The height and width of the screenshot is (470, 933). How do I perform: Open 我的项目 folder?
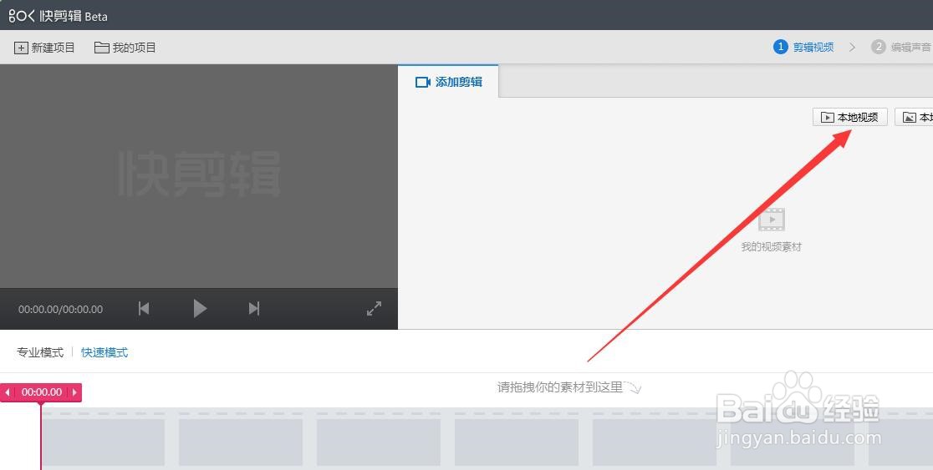click(125, 48)
